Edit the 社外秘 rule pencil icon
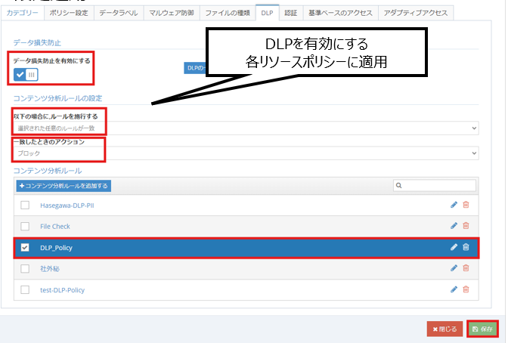Screen dimensions: 508x343 coord(454,268)
